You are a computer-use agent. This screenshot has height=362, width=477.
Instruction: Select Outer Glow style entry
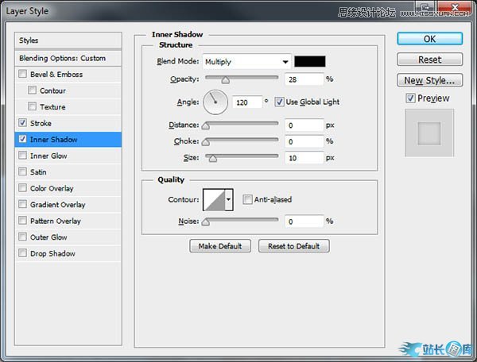coord(48,237)
